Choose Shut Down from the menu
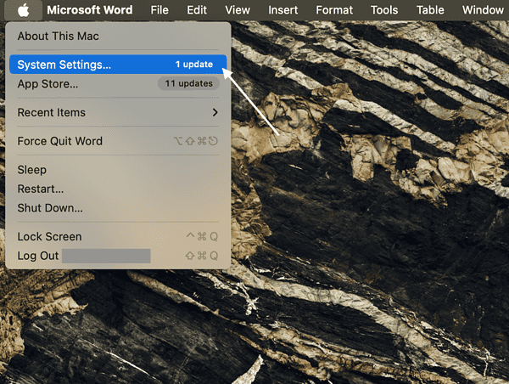 tap(50, 207)
